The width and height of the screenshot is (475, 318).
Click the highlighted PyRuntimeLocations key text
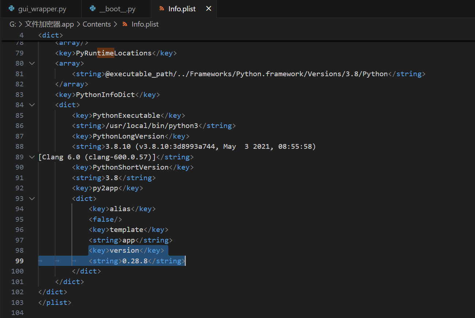tap(114, 53)
